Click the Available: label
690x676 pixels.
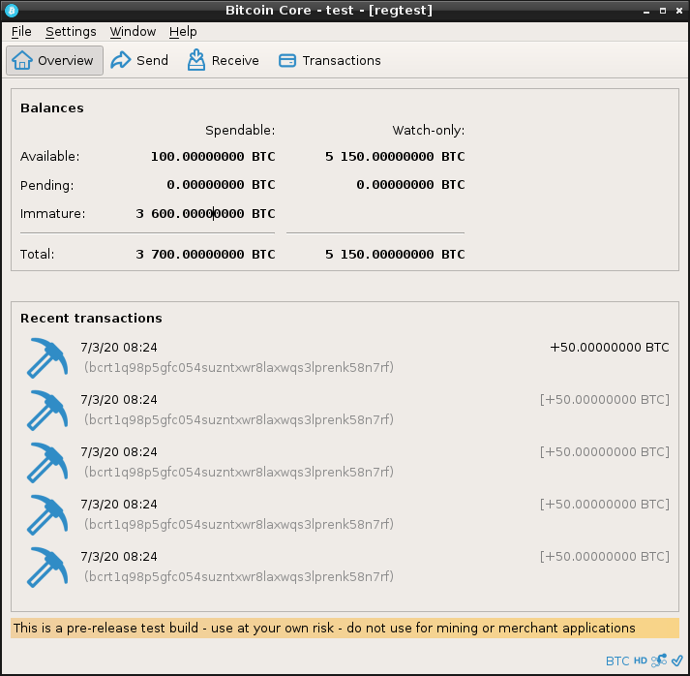[x=49, y=156]
